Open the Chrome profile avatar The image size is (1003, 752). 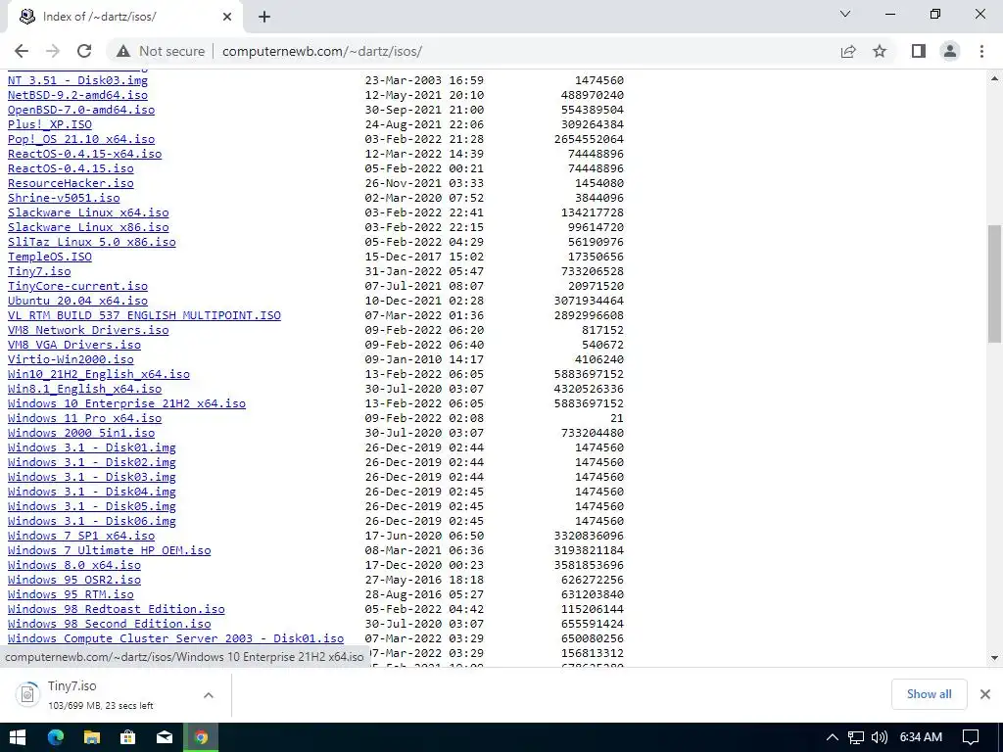coord(950,51)
